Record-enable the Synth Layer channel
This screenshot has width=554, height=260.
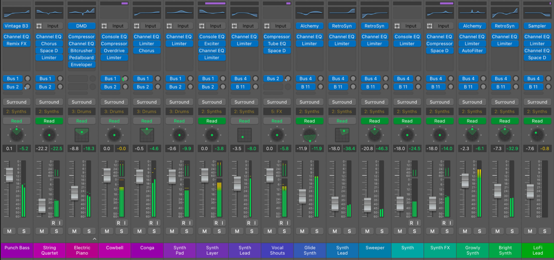point(216,223)
